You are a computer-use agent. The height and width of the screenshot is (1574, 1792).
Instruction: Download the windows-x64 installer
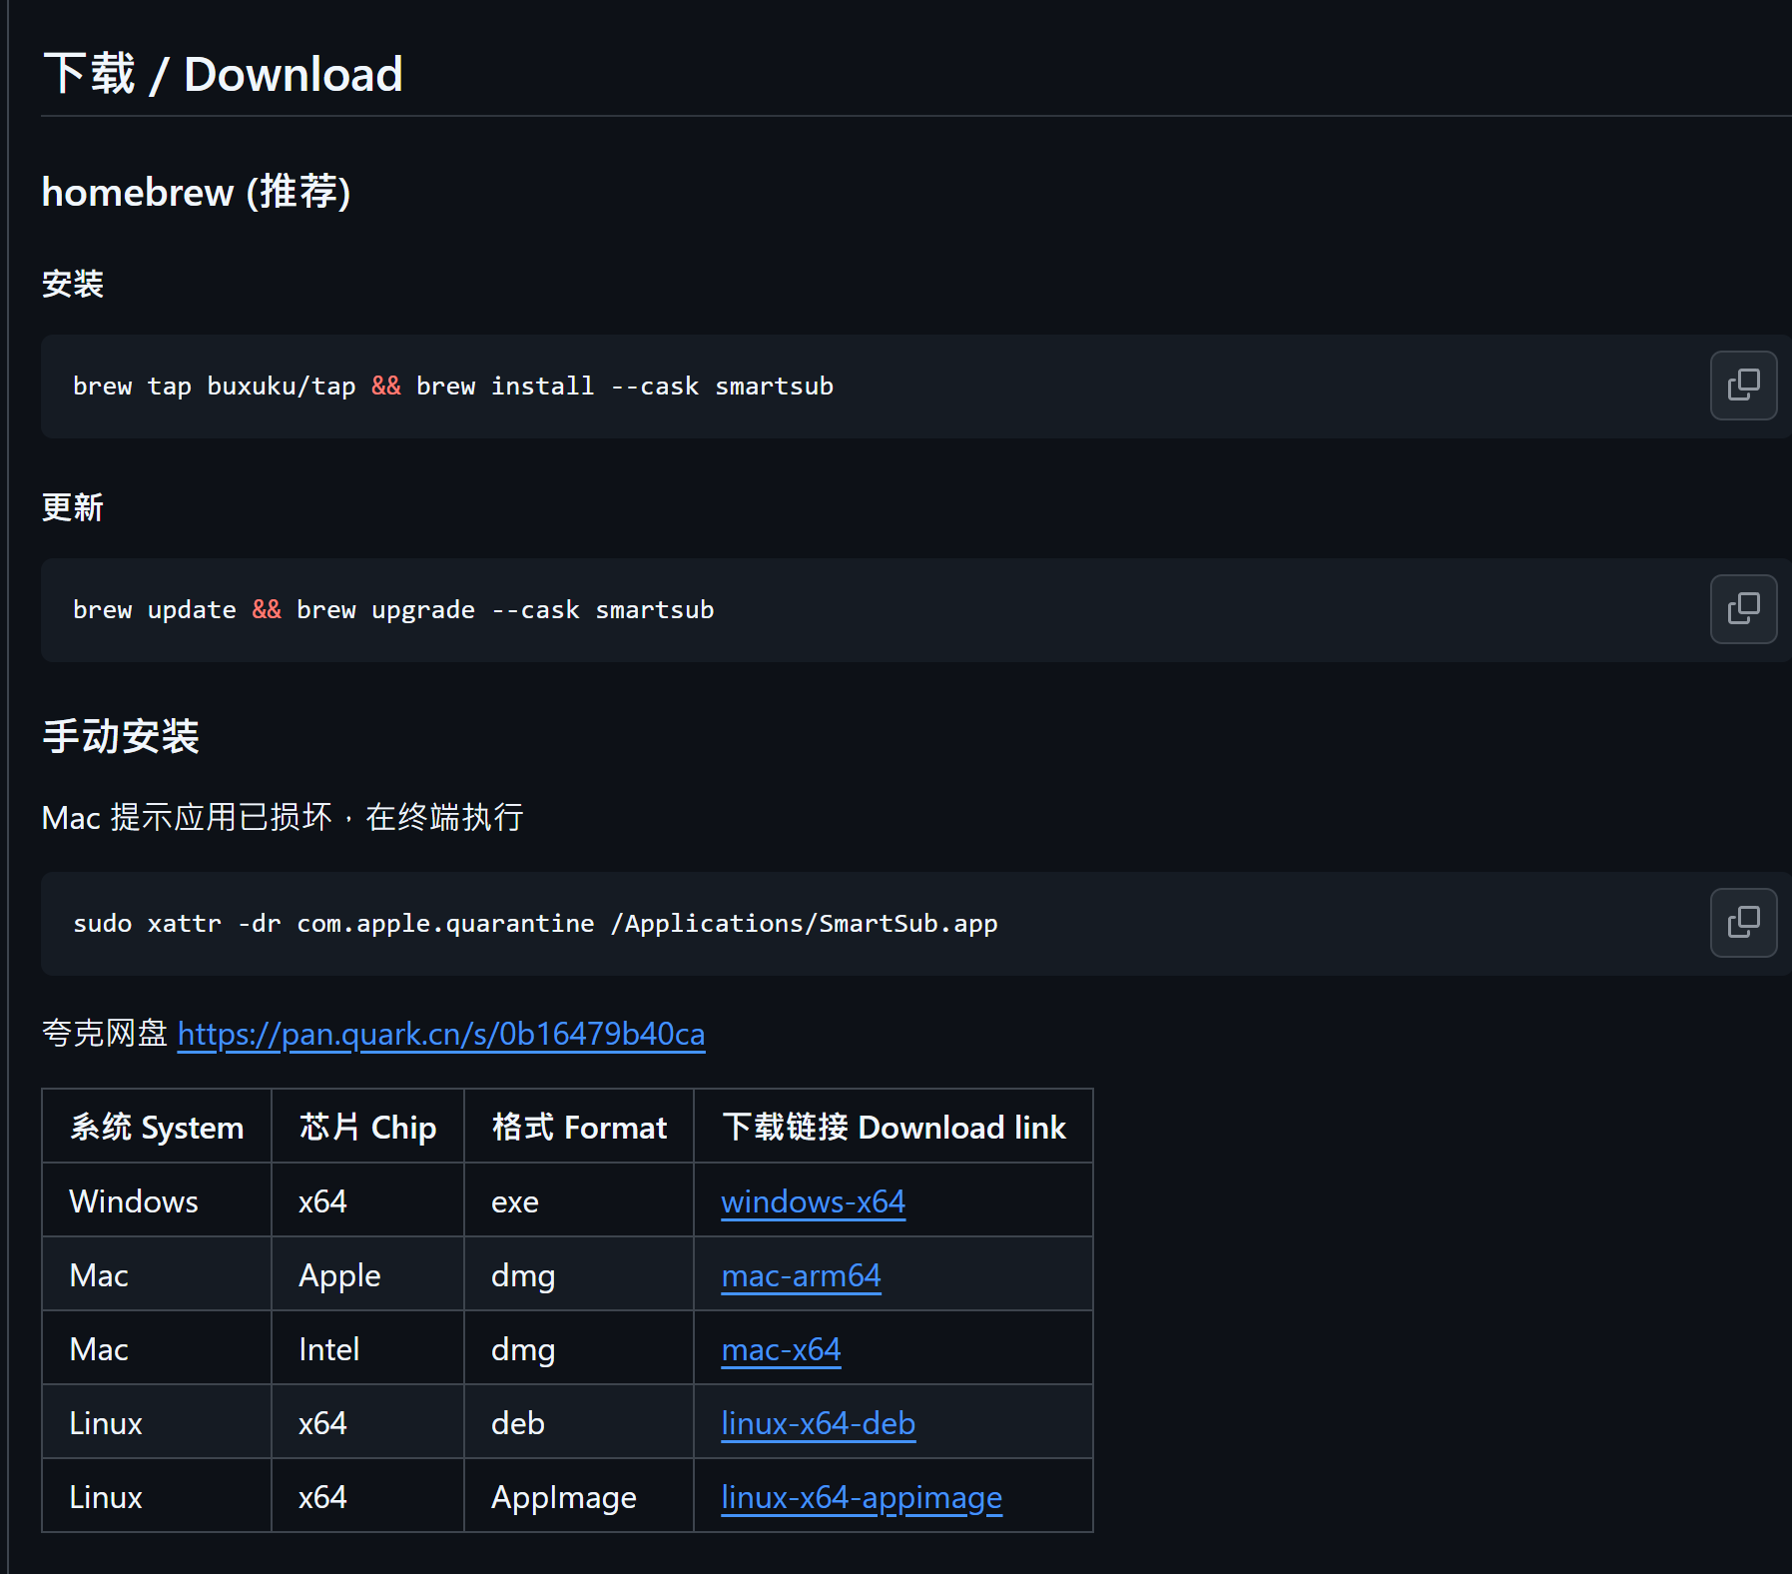click(x=813, y=1201)
